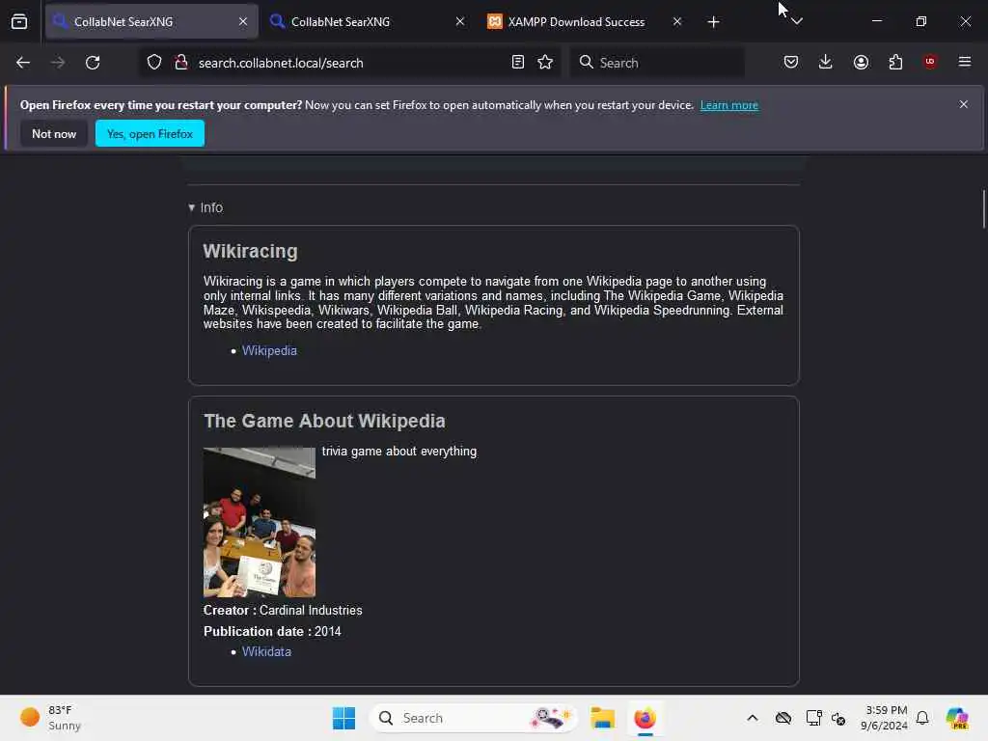The image size is (988, 741).
Task: Reload the current page
Action: pos(93,63)
